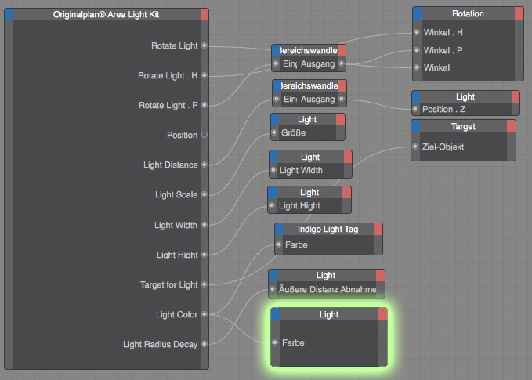Screen dimensions: 532x380
Task: Click the red corner of the Indigo Light Tag node
Action: tap(378, 229)
